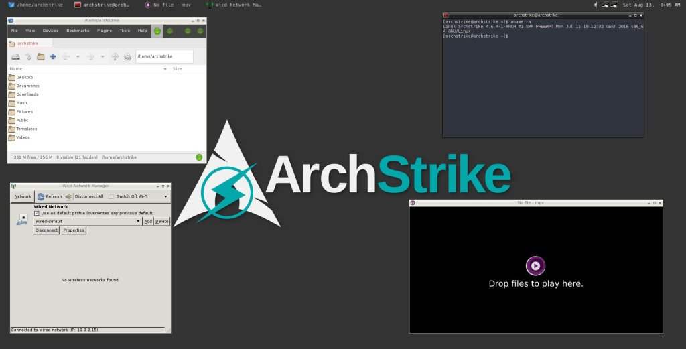Open the View menu in the file manager

(30, 31)
